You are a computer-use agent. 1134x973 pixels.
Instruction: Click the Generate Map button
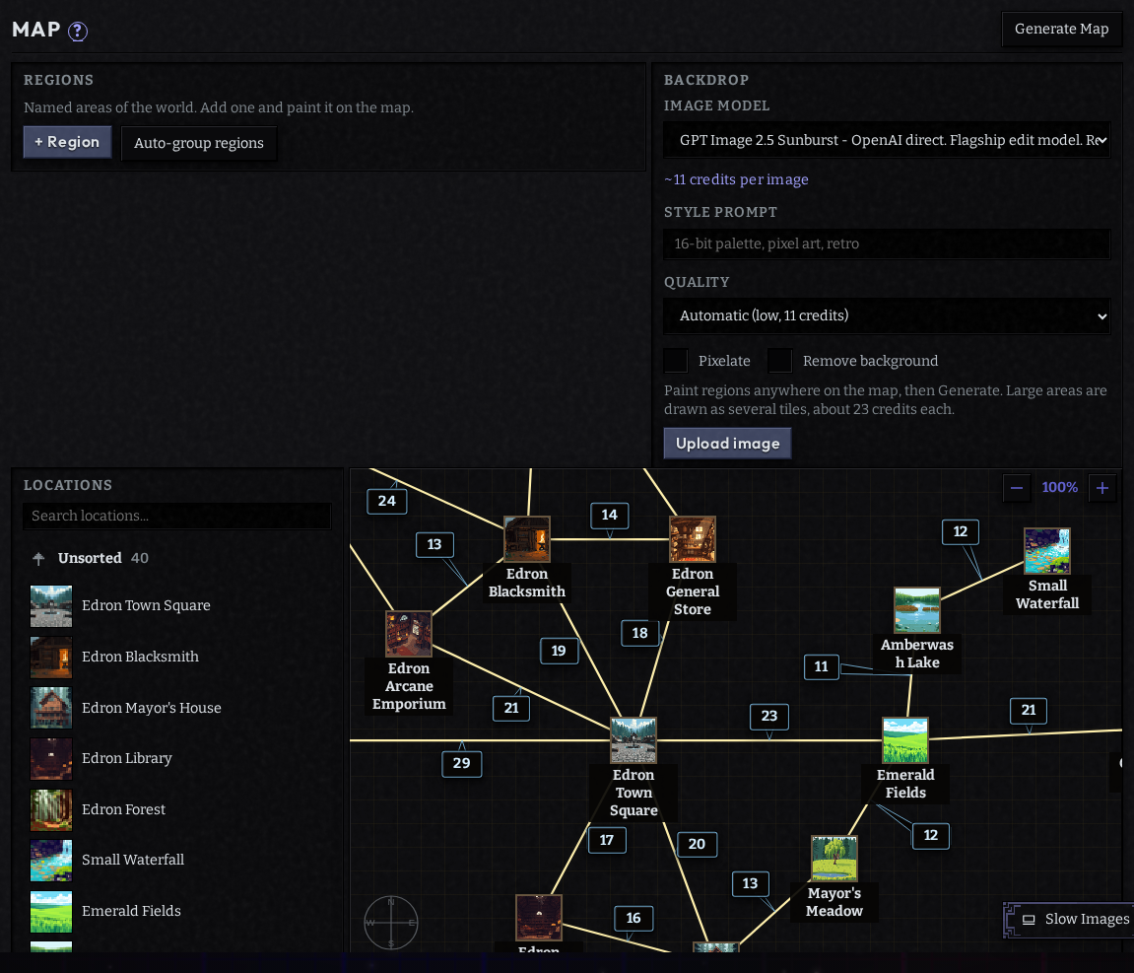tap(1061, 29)
